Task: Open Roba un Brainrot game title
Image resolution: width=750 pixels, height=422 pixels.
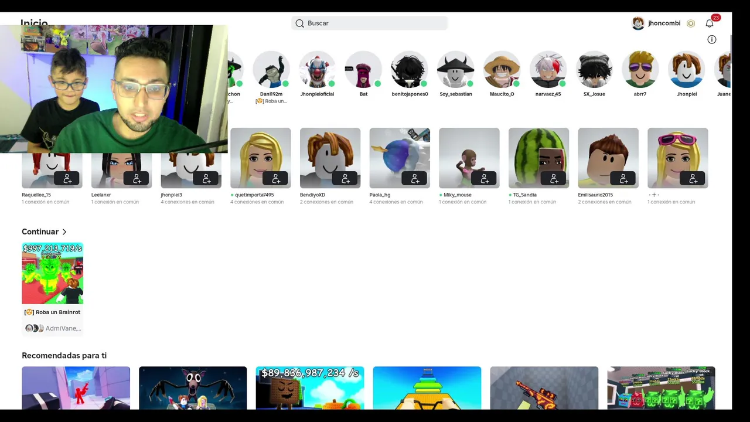Action: (x=52, y=312)
